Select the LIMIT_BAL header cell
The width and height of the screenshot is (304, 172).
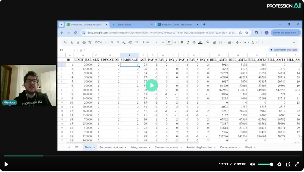point(83,60)
